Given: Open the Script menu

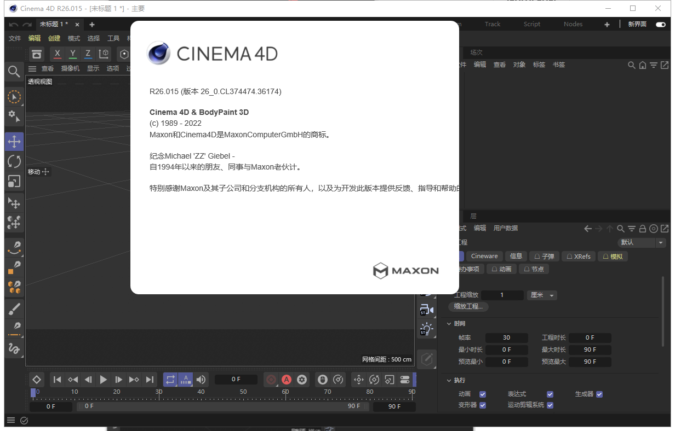Looking at the screenshot, I should 531,24.
